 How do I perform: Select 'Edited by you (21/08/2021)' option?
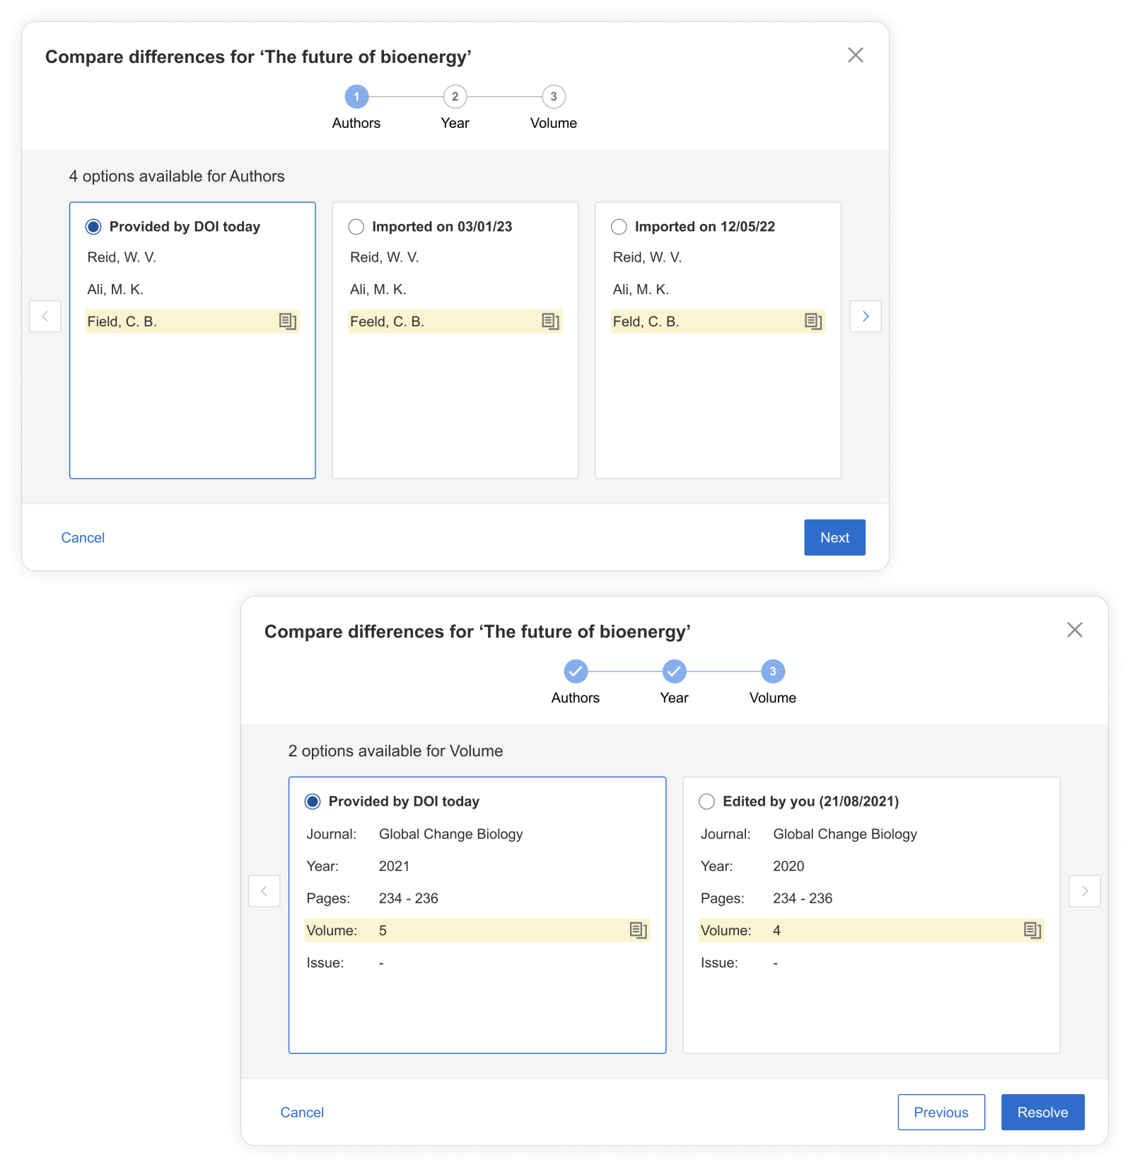[x=706, y=802]
